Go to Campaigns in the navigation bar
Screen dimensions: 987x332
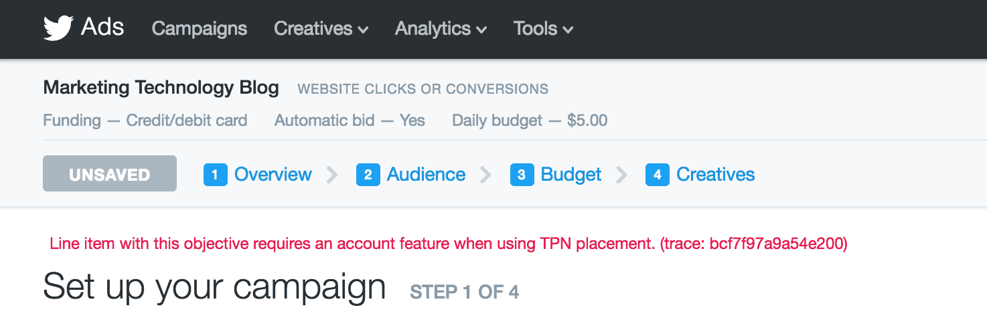point(200,29)
